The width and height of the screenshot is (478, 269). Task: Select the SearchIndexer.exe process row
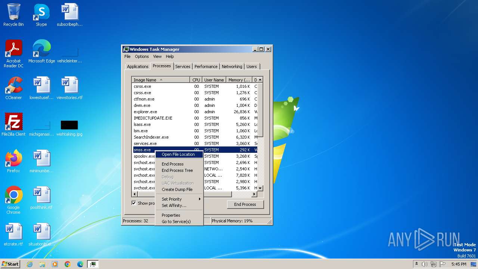pos(195,137)
